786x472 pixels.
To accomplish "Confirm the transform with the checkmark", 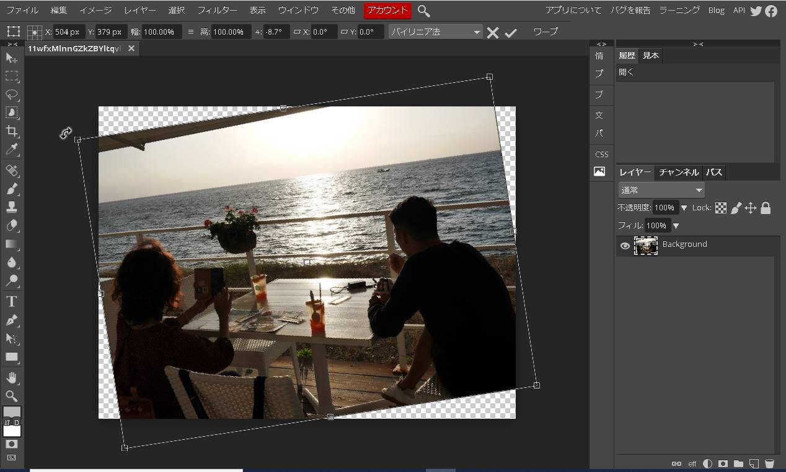I will click(511, 33).
